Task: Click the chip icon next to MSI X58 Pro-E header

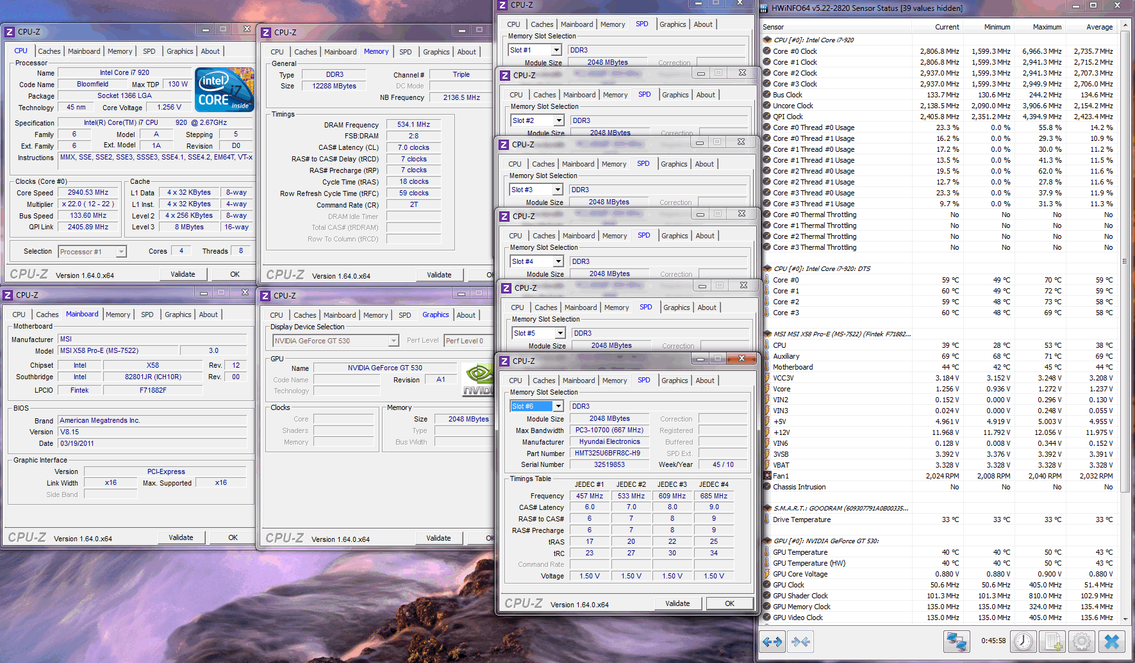Action: (767, 334)
